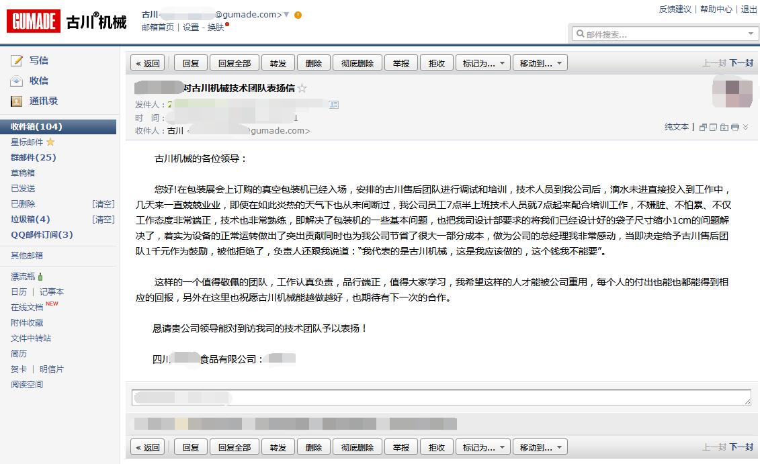Viewport: 760px width, 464px height.
Task: Switch to 纯文本 plain text view
Action: point(677,127)
